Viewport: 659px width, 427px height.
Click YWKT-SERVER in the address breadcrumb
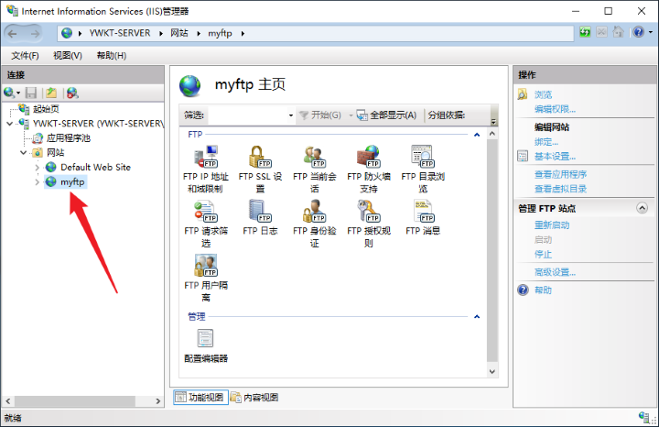(x=119, y=33)
